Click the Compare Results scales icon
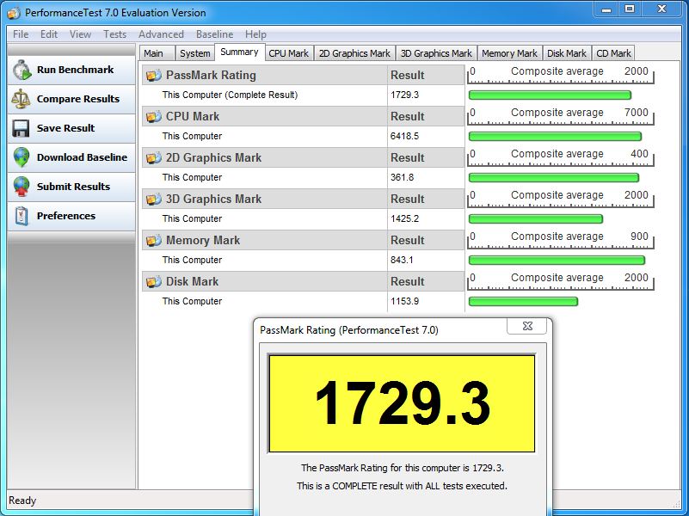Image resolution: width=689 pixels, height=516 pixels. [22, 100]
